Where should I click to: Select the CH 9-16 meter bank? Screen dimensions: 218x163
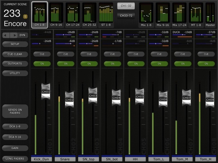[56, 15]
